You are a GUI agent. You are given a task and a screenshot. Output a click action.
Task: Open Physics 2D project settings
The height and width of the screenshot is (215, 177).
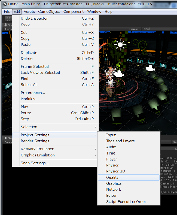129,171
